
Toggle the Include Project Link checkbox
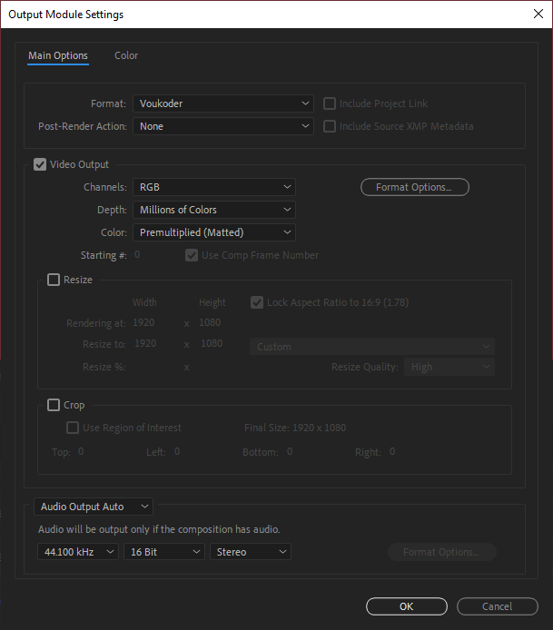point(331,103)
